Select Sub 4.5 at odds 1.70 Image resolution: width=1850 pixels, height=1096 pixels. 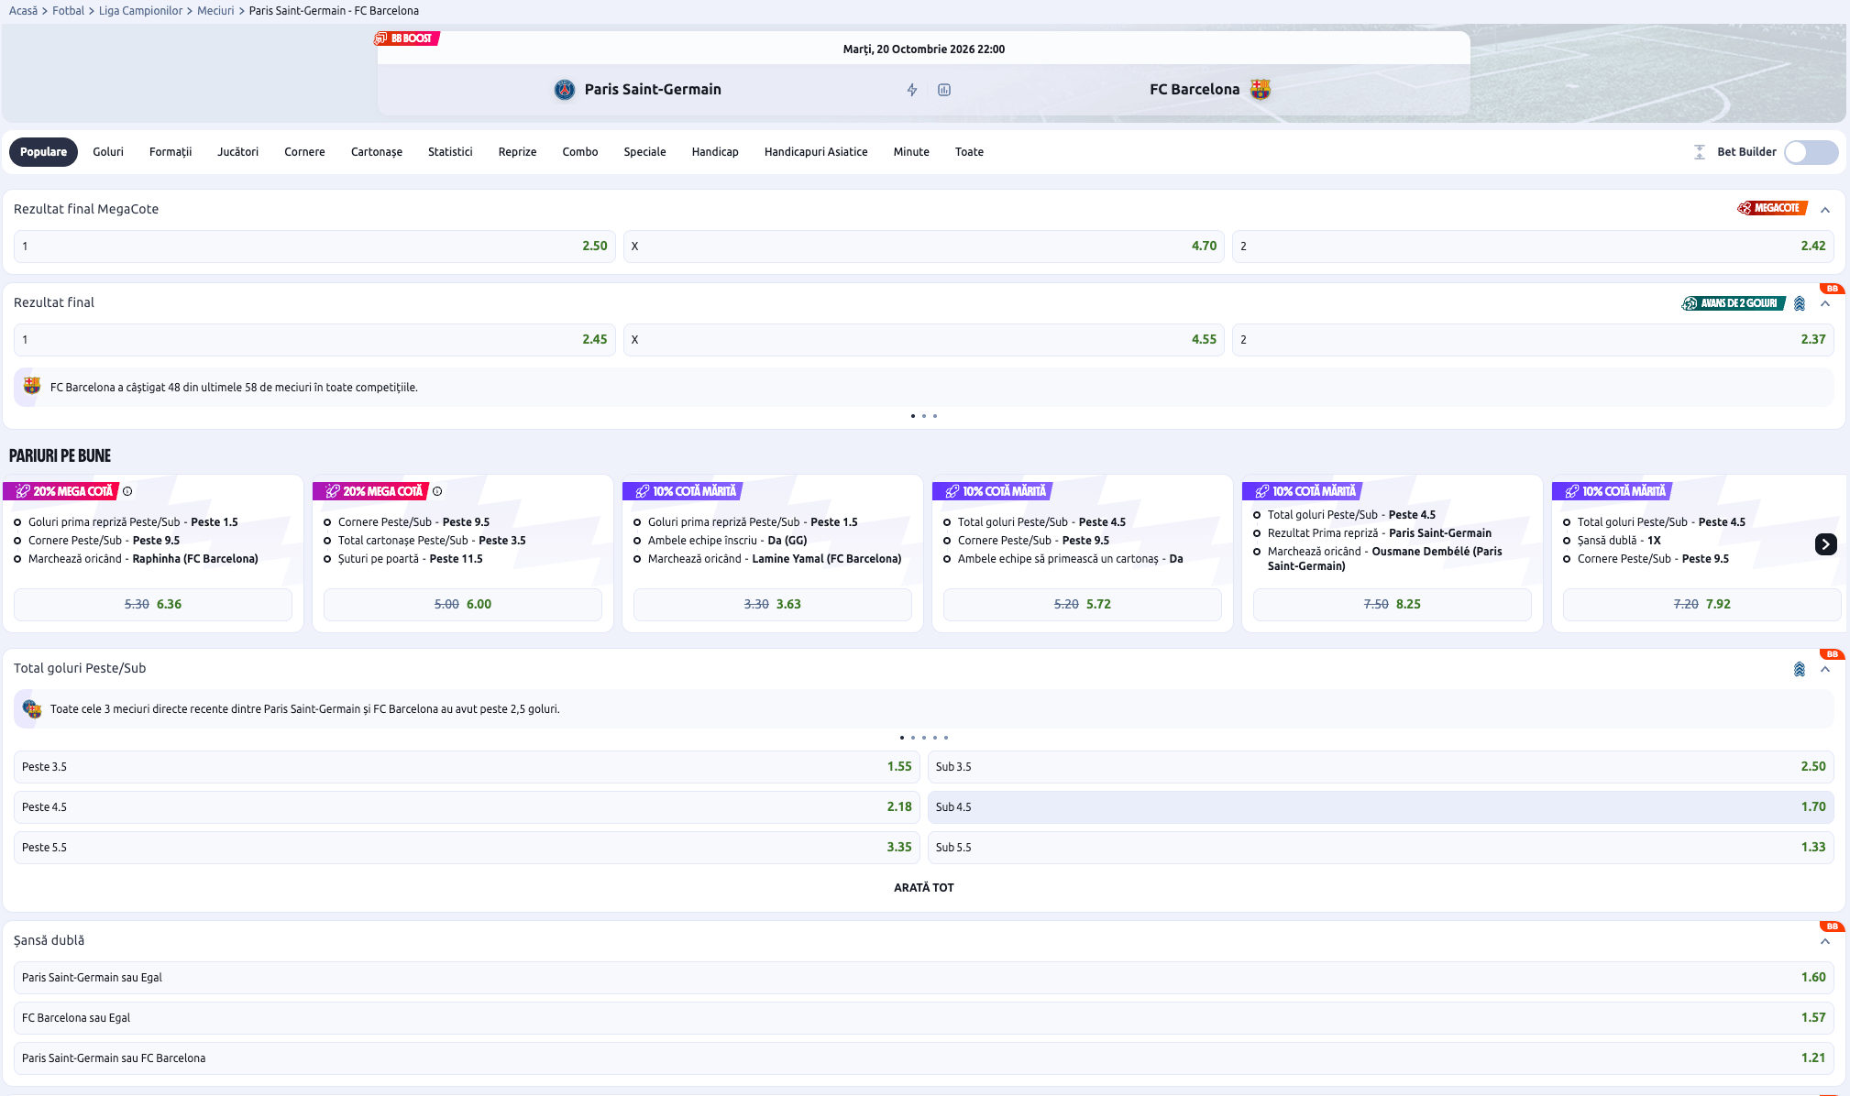[x=1381, y=807]
